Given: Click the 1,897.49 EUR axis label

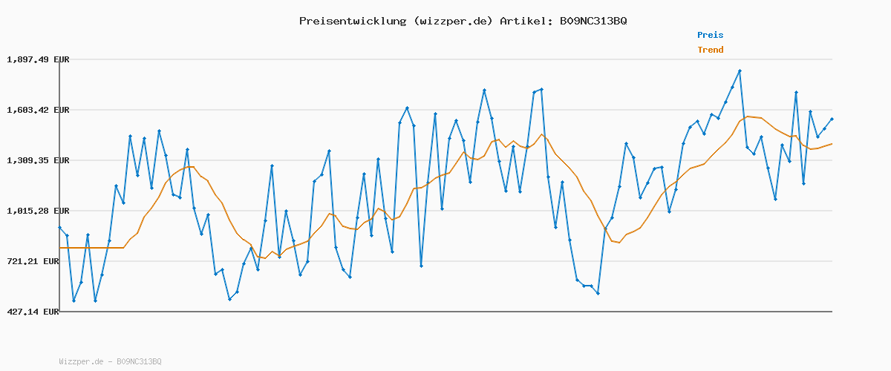Looking at the screenshot, I should pos(38,59).
